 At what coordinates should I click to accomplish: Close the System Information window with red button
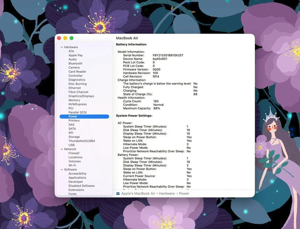59,38
